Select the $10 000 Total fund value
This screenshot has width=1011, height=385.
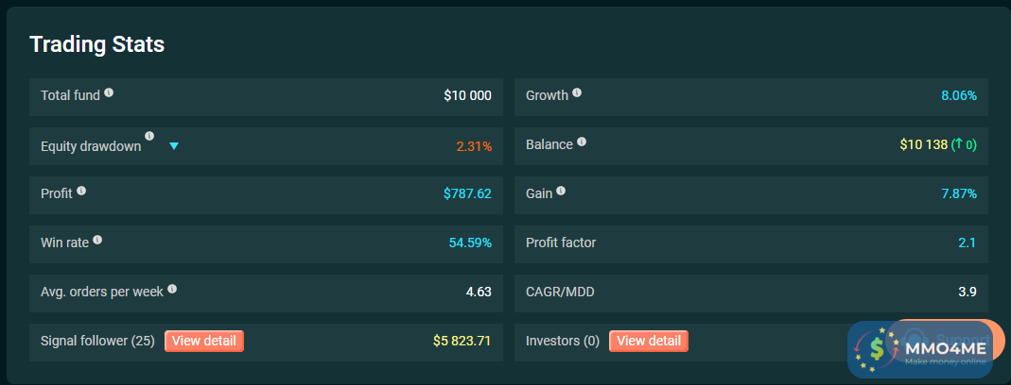(x=467, y=95)
